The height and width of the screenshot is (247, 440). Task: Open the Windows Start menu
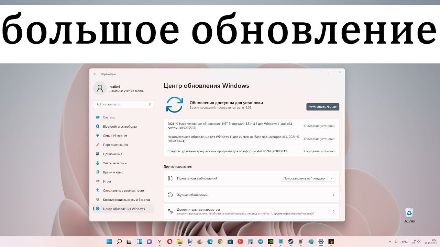[109, 242]
